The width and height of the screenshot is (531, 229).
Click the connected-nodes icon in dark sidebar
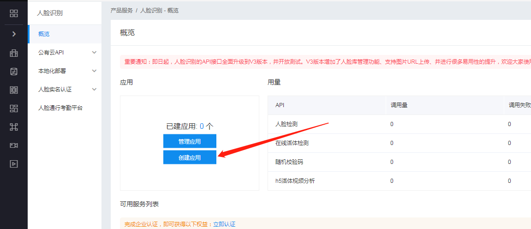point(14,127)
